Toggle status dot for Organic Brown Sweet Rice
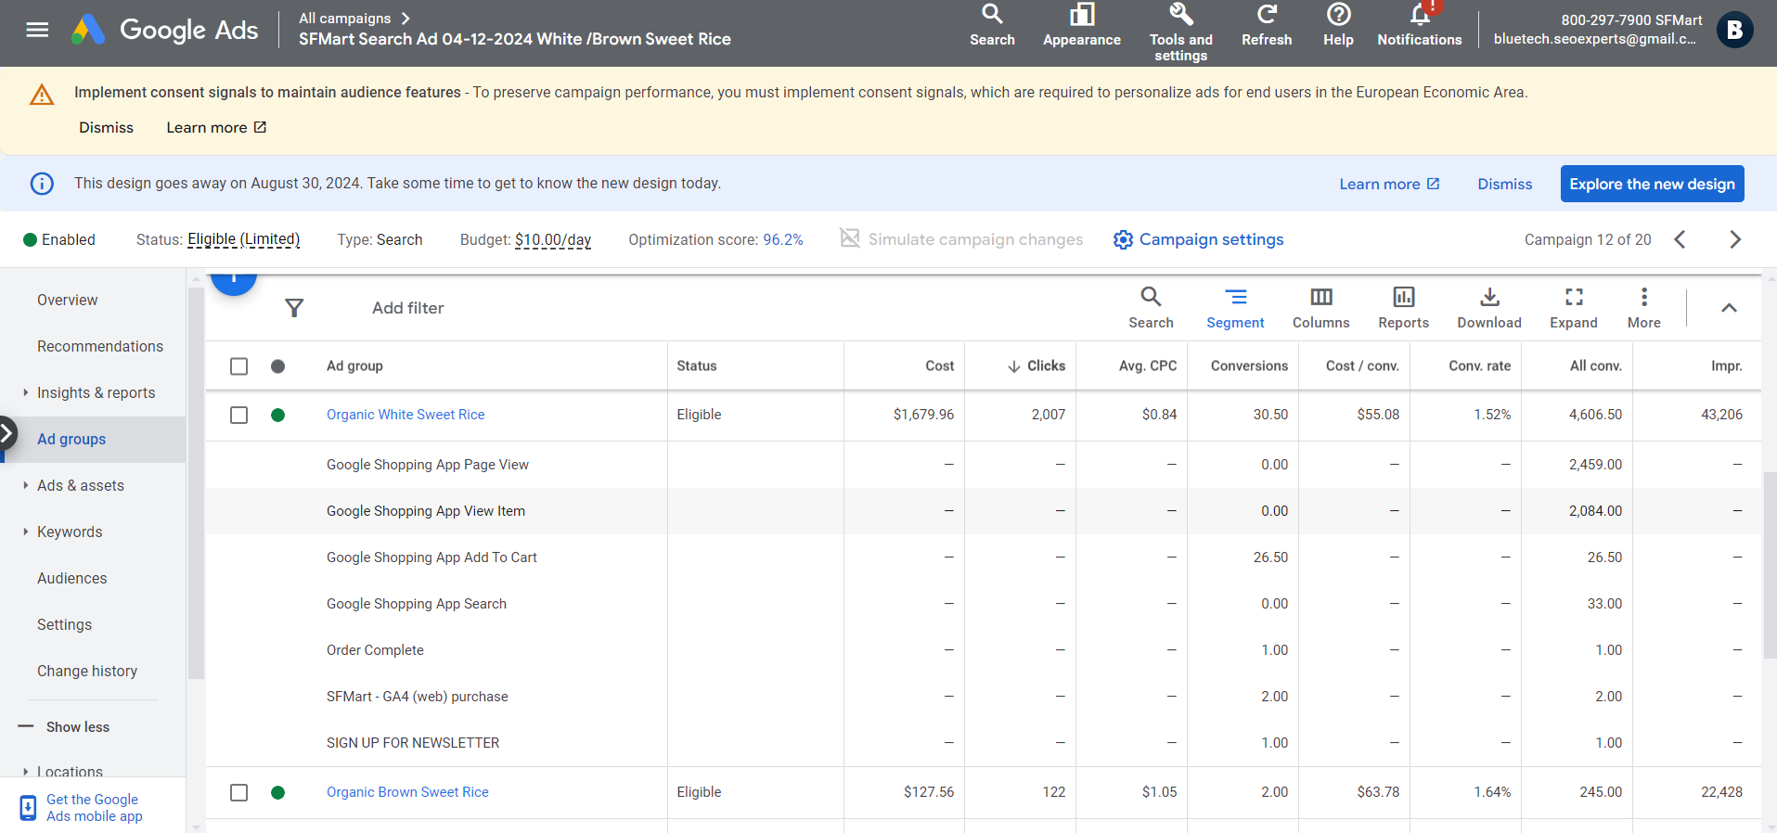The width and height of the screenshot is (1777, 833). (x=277, y=792)
